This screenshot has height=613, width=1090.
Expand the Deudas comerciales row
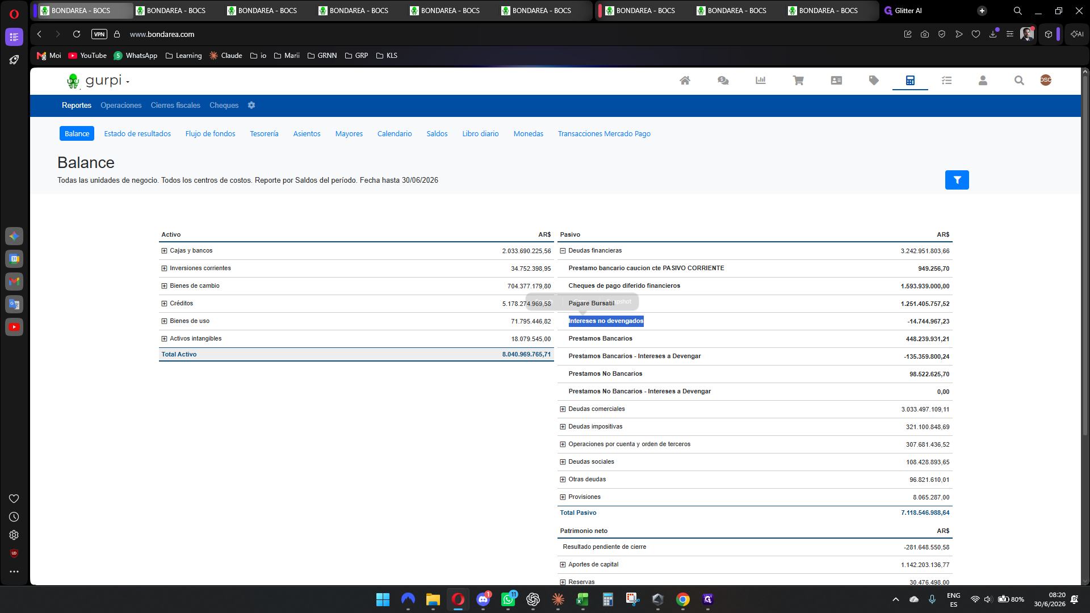point(563,409)
